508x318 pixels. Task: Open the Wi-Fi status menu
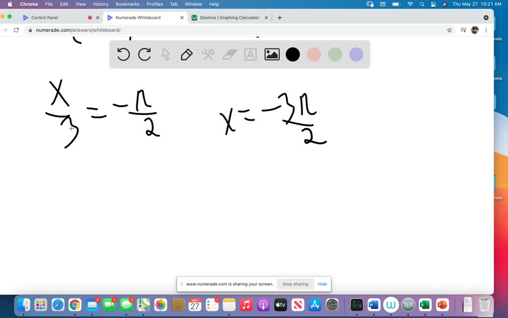(x=410, y=4)
